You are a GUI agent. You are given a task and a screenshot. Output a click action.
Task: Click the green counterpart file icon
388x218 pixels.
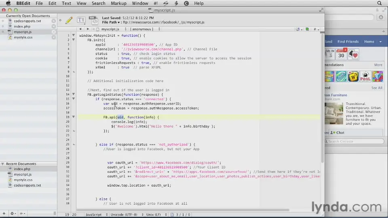(307, 29)
